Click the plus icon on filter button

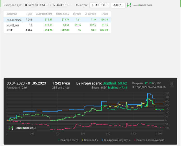coord(93,5)
